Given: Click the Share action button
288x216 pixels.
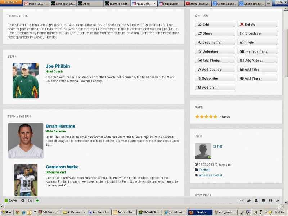Looking at the screenshot, I should pos(215,33).
